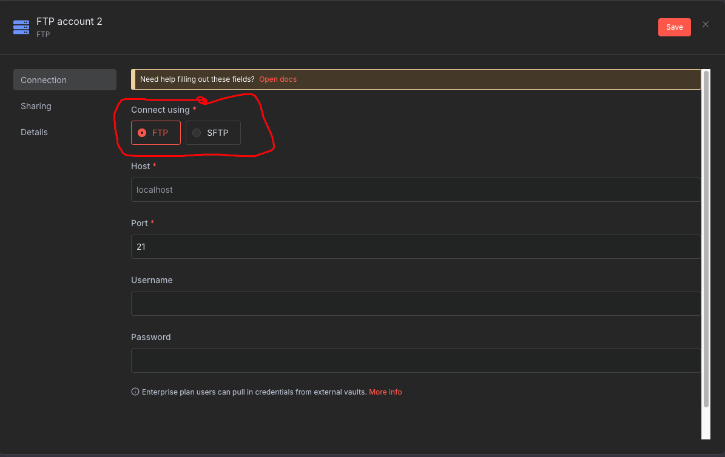Click the Password input box
Viewport: 725px width, 457px height.
(x=416, y=361)
